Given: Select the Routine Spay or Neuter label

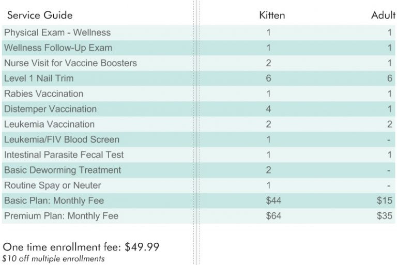Looking at the screenshot, I should [x=53, y=185].
